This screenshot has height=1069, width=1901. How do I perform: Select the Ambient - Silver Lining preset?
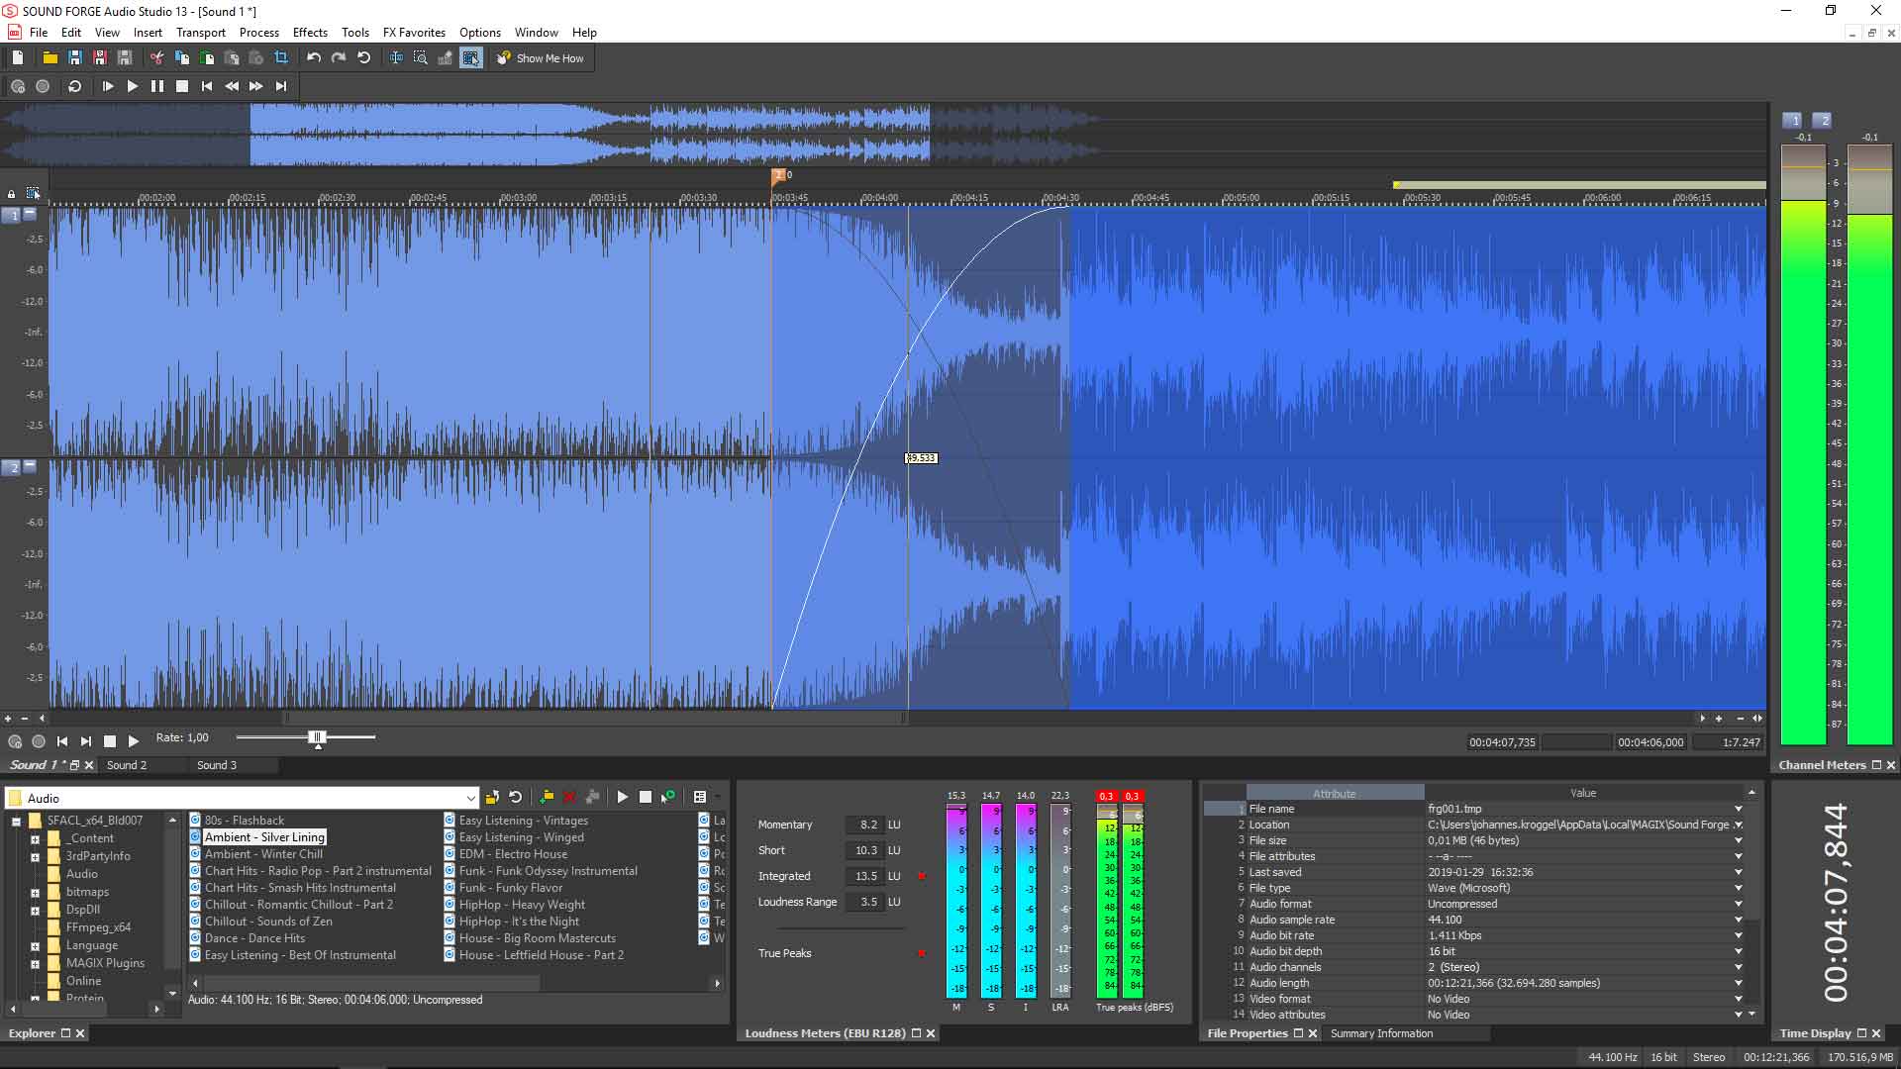tap(263, 836)
